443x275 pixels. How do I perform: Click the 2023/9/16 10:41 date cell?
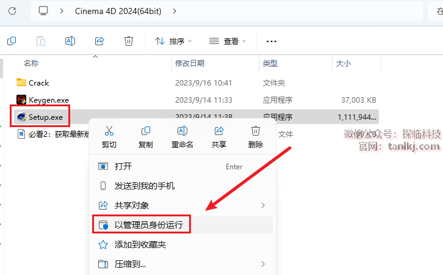click(203, 83)
